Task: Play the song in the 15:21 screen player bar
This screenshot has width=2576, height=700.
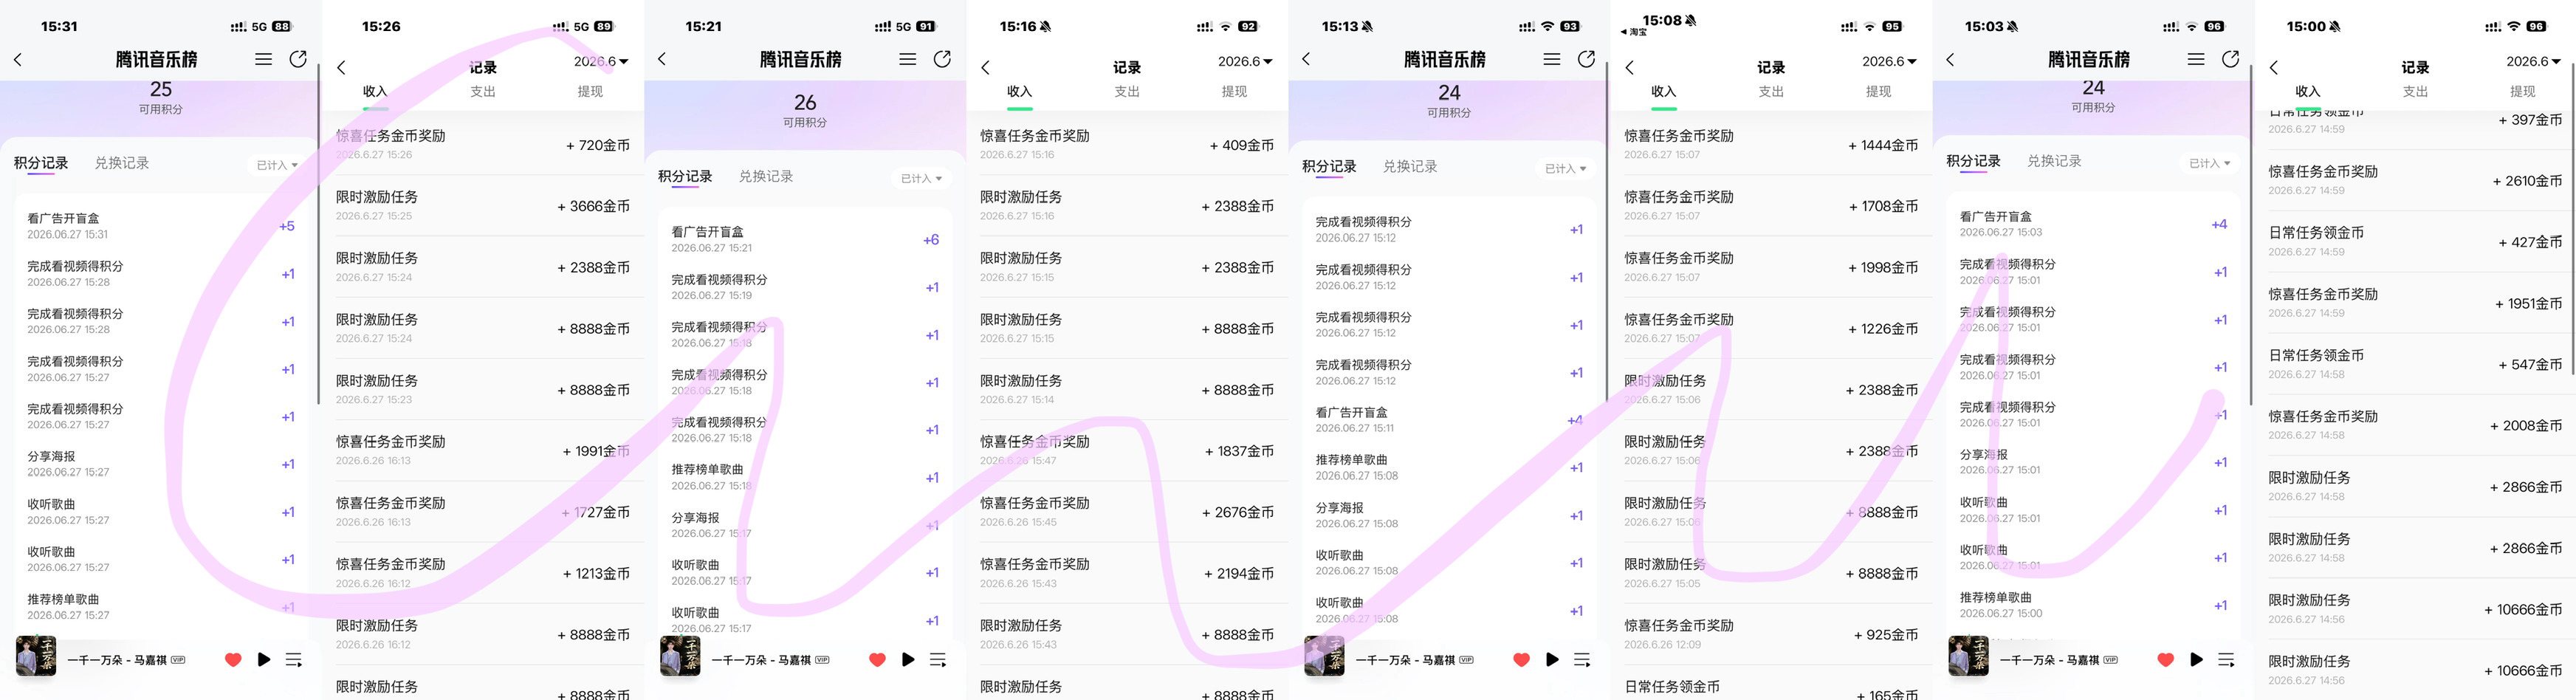Action: coord(908,660)
